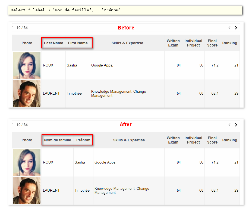Image resolution: width=252 pixels, height=213 pixels.
Task: Click Sasha ROUX photo in After table
Action: tap(27, 162)
